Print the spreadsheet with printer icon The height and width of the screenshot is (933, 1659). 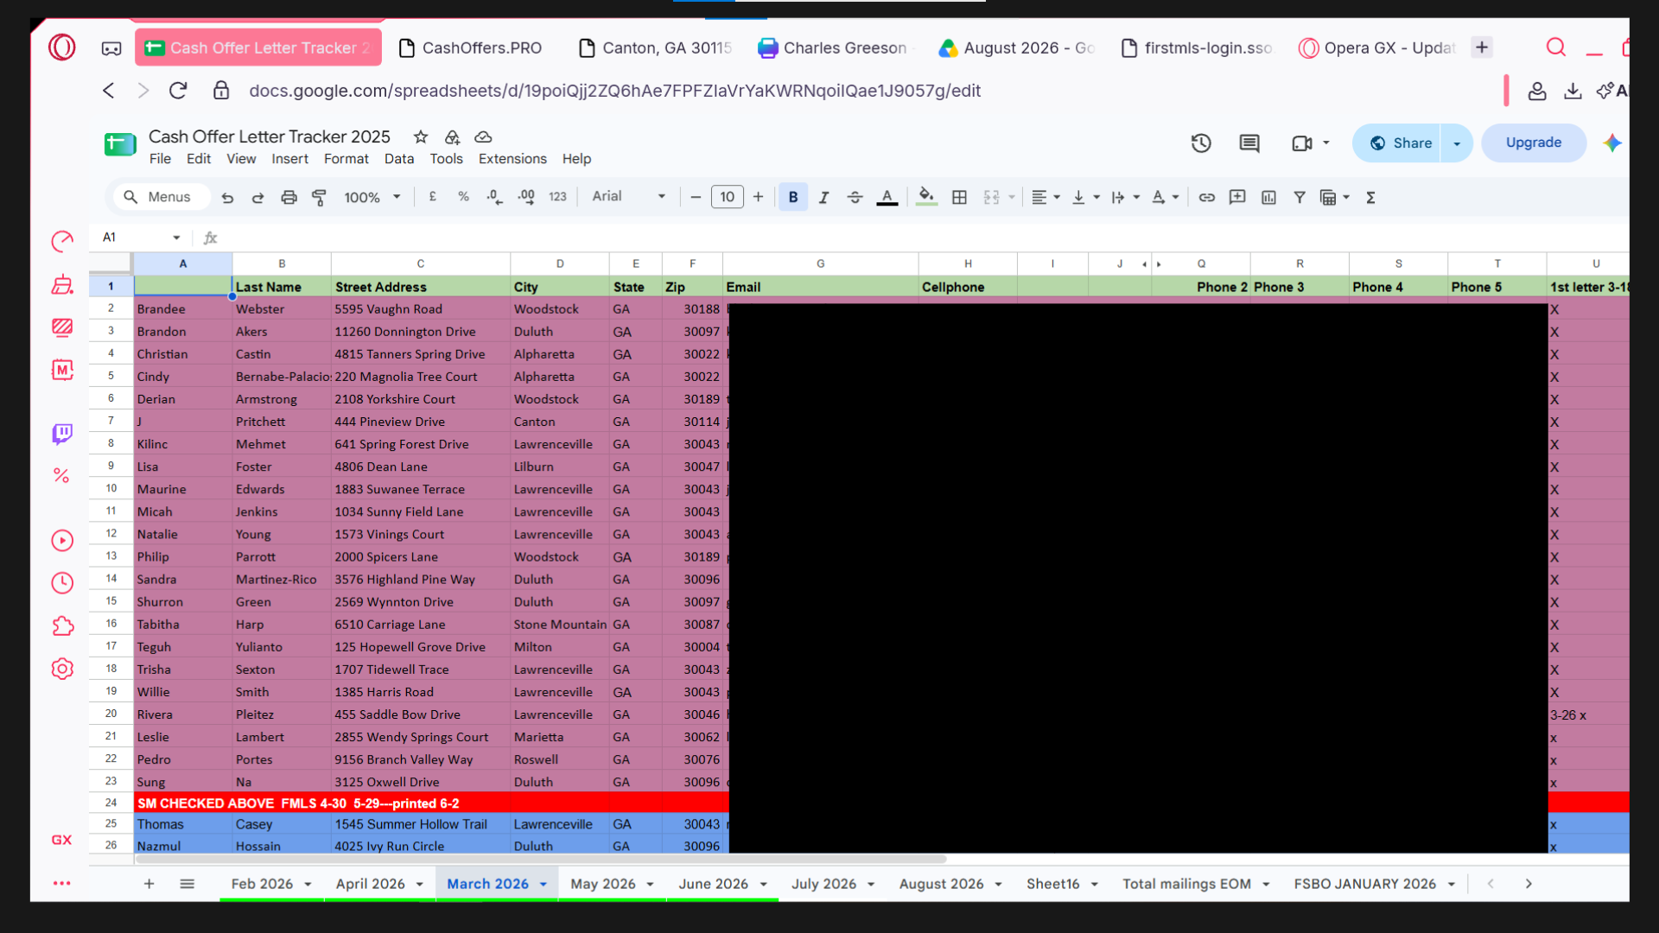pos(289,198)
